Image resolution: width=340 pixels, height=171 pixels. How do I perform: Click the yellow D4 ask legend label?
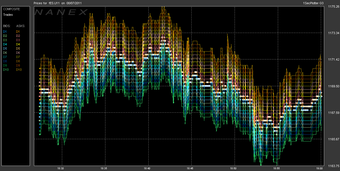pyautogui.click(x=18, y=44)
